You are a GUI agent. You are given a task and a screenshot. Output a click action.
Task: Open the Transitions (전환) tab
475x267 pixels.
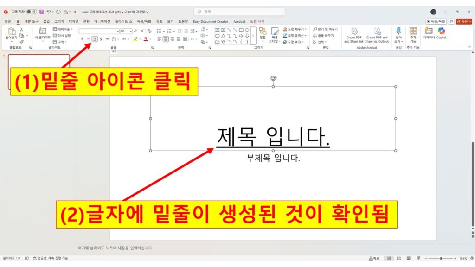(x=86, y=21)
